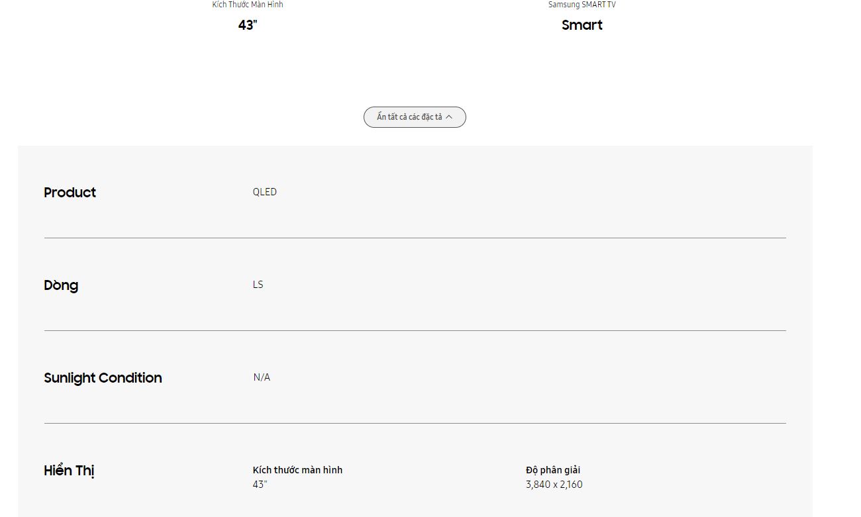
Task: Click the 43" value under Hiển Thị
Action: coord(260,485)
